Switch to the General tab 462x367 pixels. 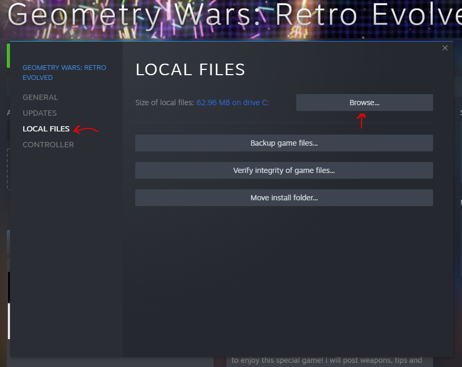41,97
